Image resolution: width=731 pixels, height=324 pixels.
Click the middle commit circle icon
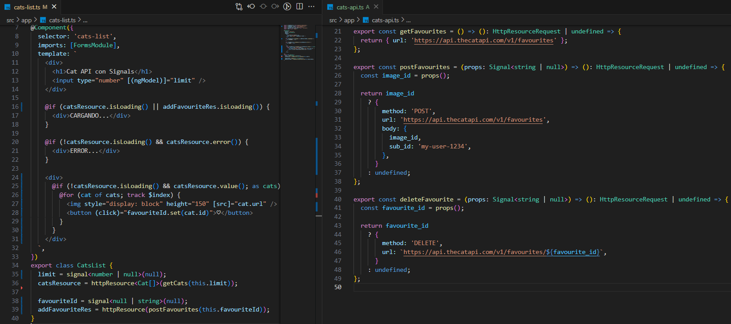point(263,7)
